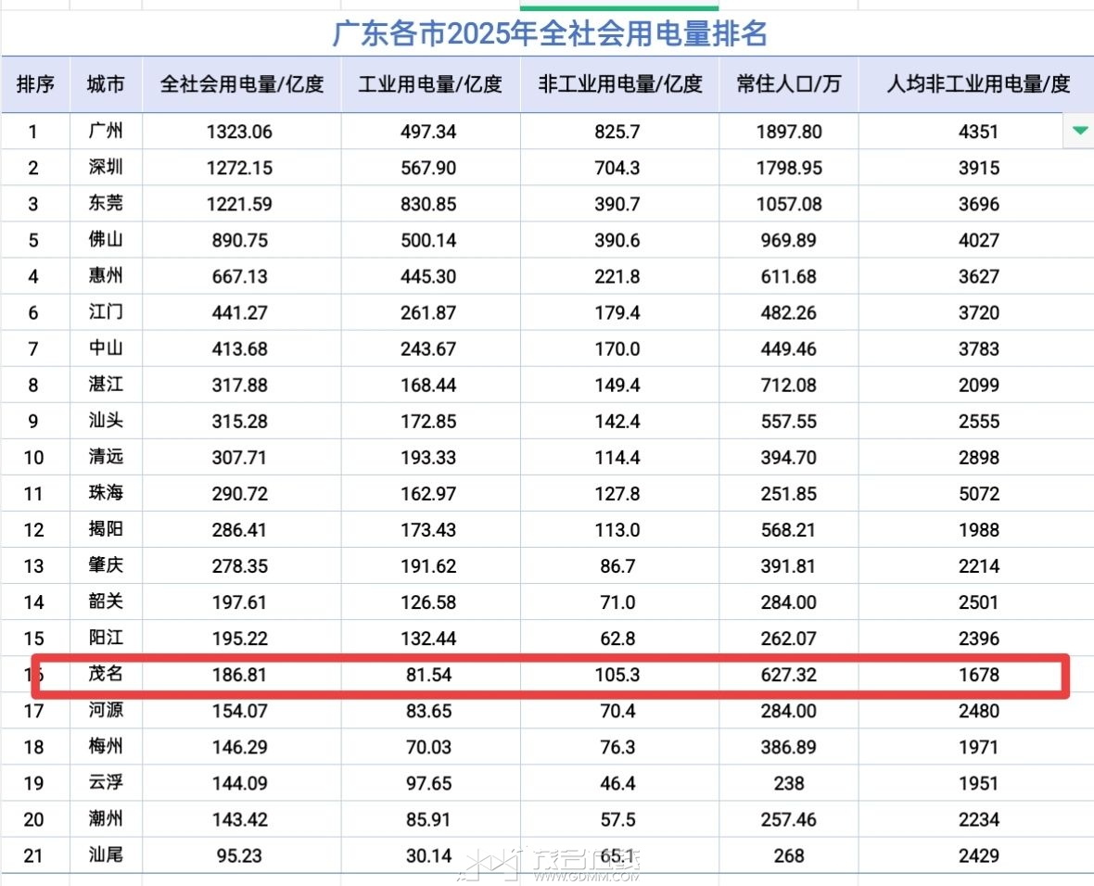Viewport: 1094px width, 886px height.
Task: Click the 全社会用电量/亿度 header cell
Action: pyautogui.click(x=241, y=84)
